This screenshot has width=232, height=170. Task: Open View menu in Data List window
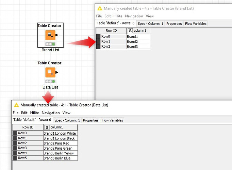(66, 113)
